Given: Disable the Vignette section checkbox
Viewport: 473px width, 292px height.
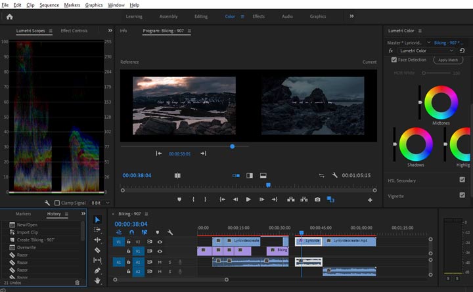Looking at the screenshot, I should pos(462,196).
